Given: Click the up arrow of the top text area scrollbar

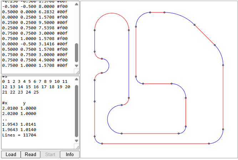Looking at the screenshot, I should [76, 4].
